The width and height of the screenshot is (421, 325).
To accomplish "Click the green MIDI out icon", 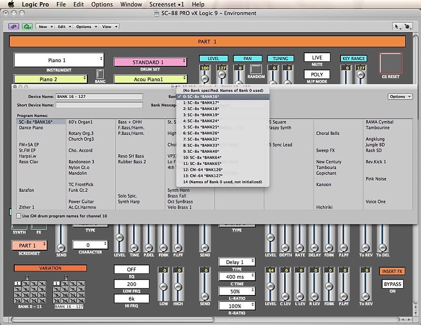I will click(x=27, y=27).
